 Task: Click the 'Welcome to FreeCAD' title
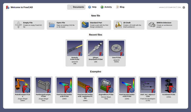[22, 7]
